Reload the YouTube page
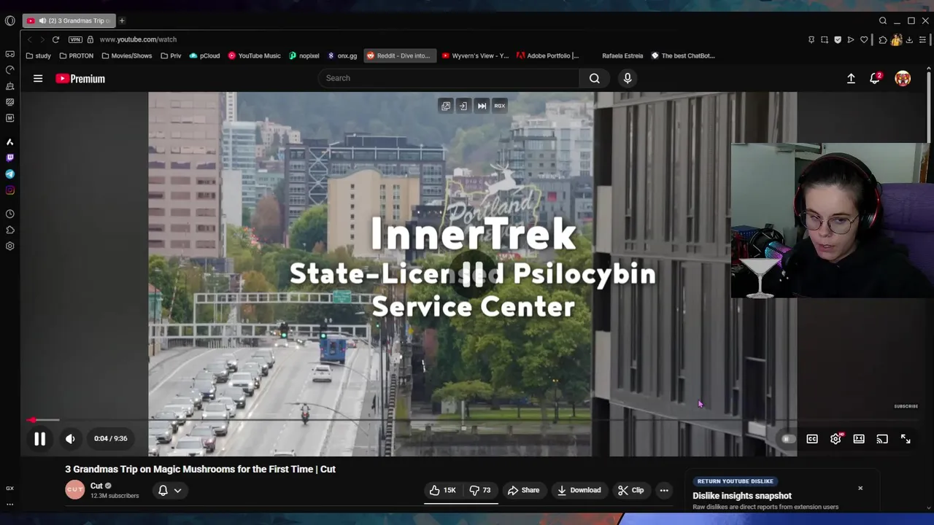Image resolution: width=934 pixels, height=525 pixels. click(x=55, y=39)
